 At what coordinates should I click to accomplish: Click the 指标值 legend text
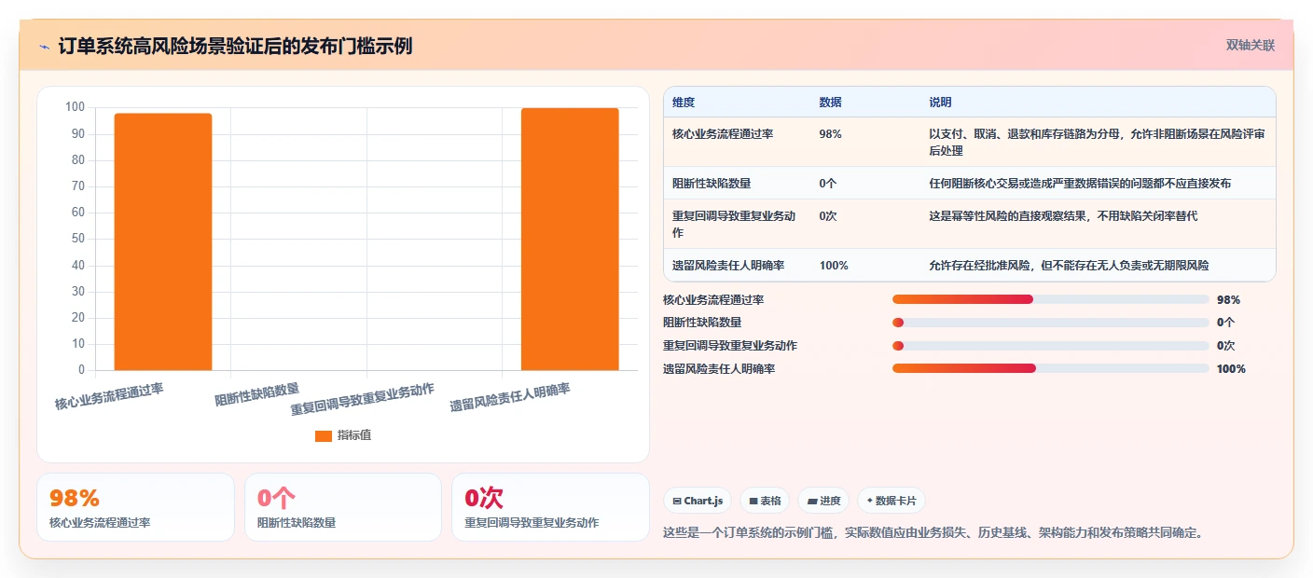tap(354, 435)
